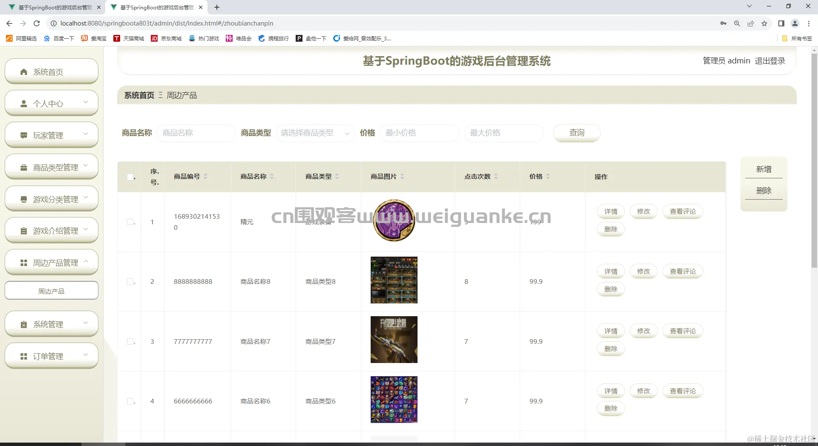Open the browser side panel icon
Viewport: 818px width, 446px height.
781,23
